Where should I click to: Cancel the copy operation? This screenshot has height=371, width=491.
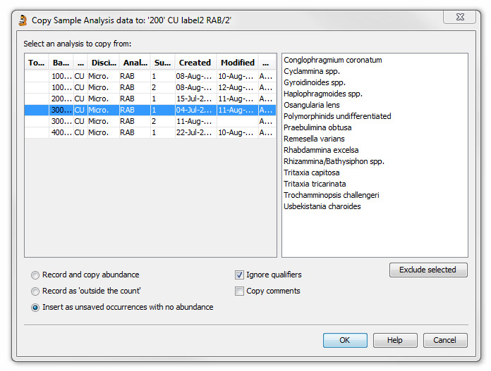tap(445, 340)
